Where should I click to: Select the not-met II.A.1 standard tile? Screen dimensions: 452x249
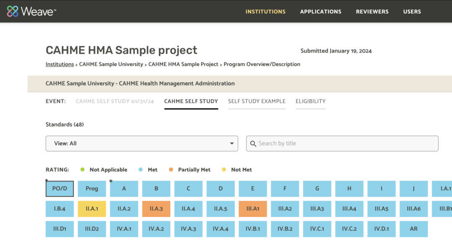tap(92, 209)
